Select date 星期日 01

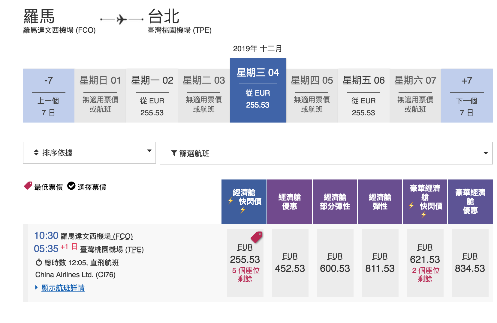[x=100, y=96]
